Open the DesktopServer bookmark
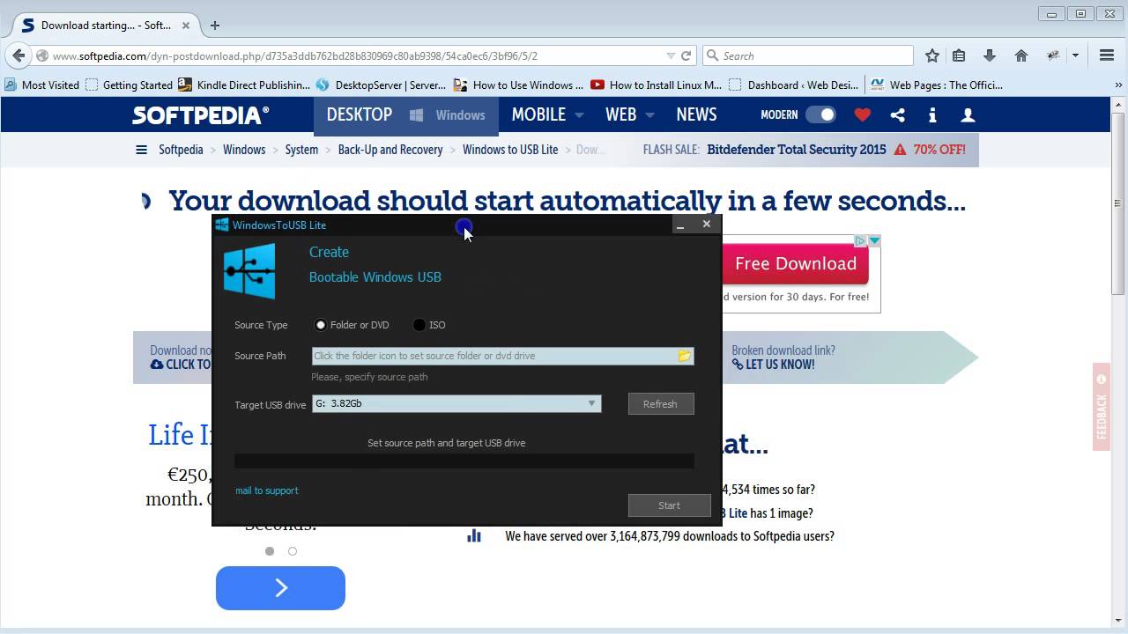Viewport: 1128px width, 634px height. [x=381, y=85]
